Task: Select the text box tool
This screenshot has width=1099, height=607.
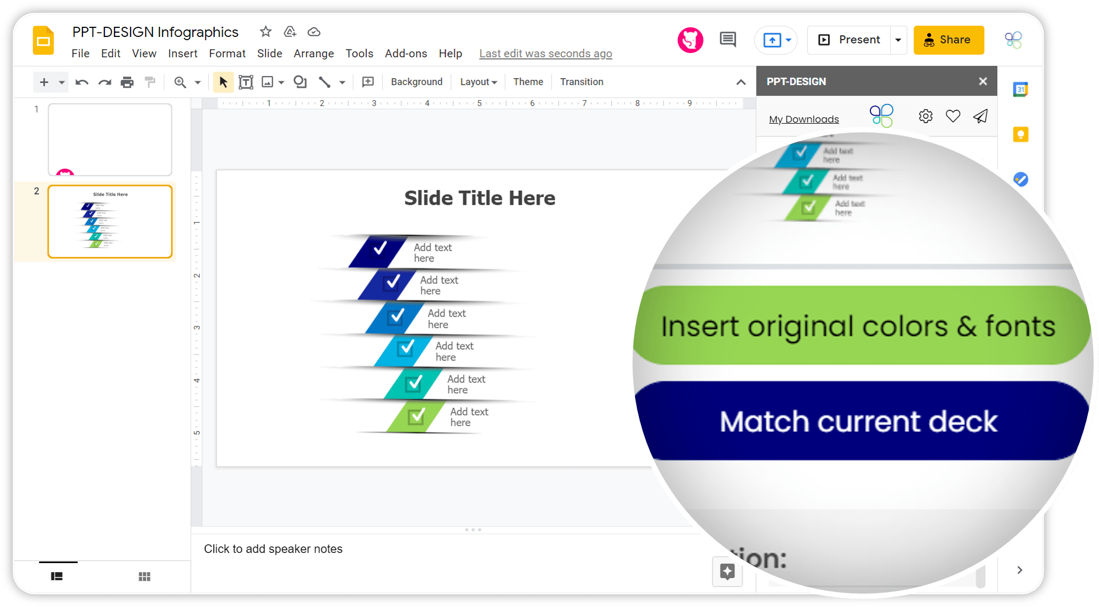Action: click(x=246, y=82)
